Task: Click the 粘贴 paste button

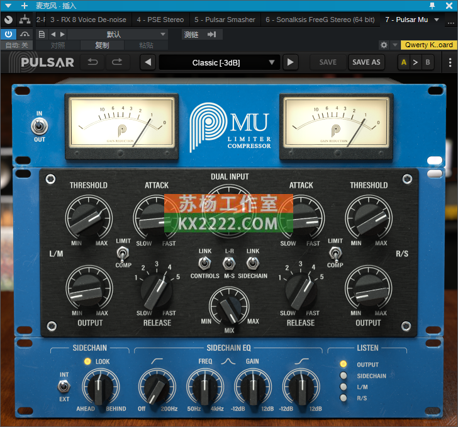Action: click(x=146, y=45)
